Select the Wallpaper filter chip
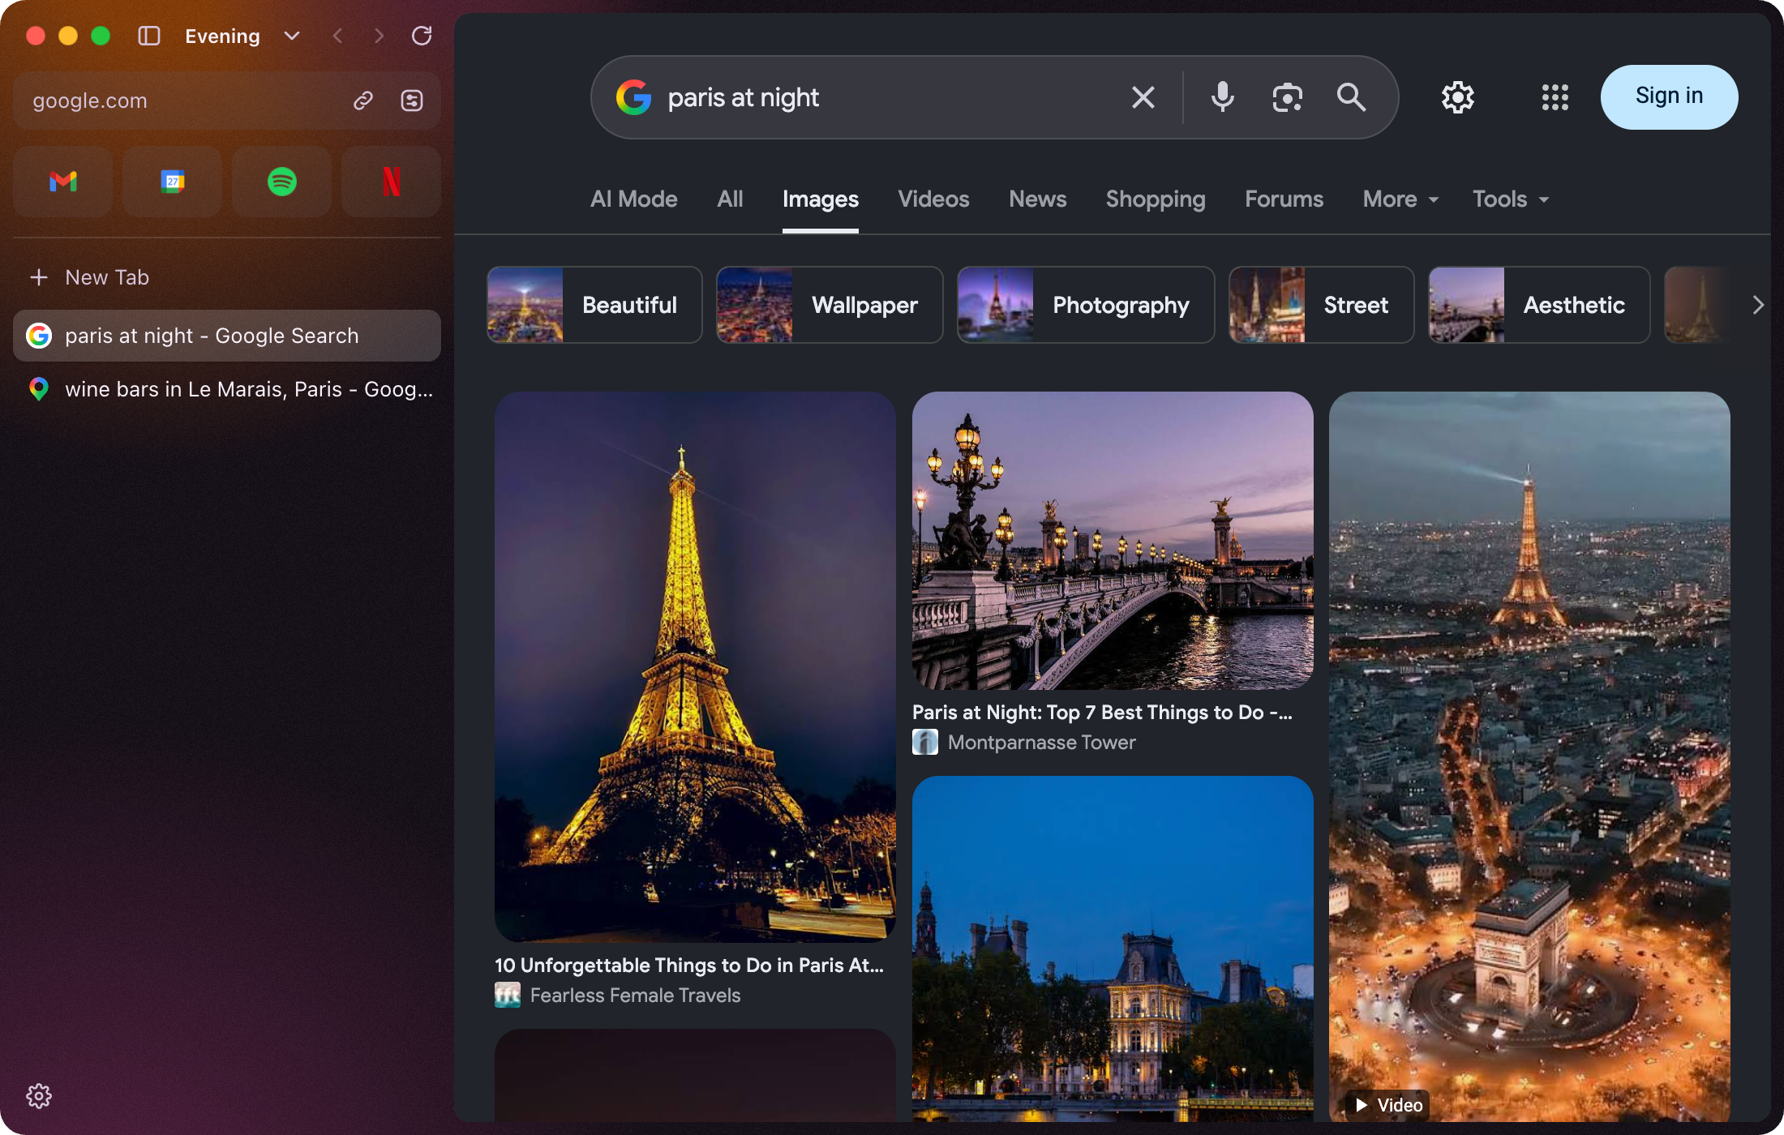 830,305
